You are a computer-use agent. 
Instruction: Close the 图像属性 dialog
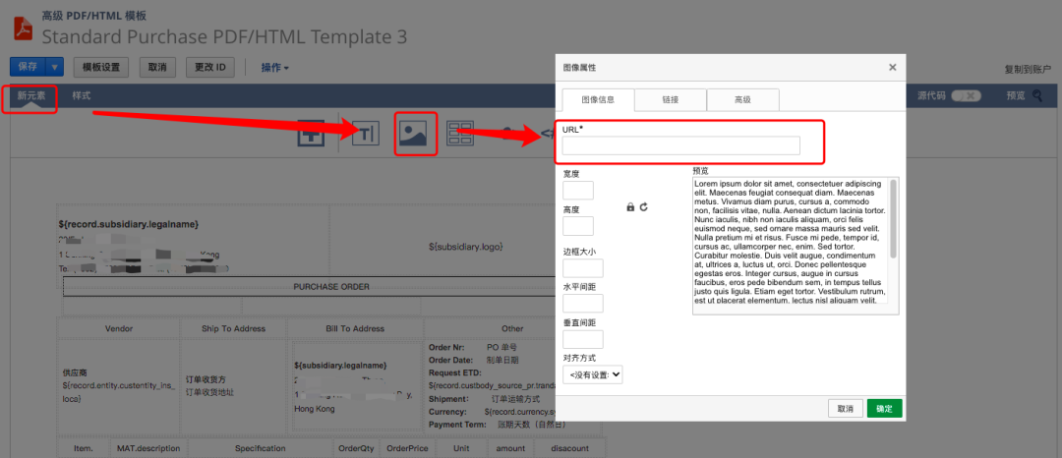coord(892,67)
